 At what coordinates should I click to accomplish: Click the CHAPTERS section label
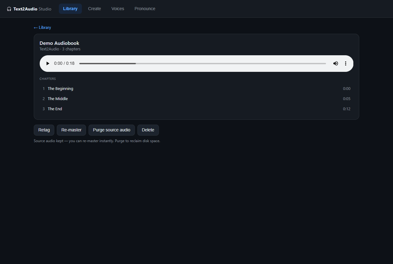pos(48,79)
